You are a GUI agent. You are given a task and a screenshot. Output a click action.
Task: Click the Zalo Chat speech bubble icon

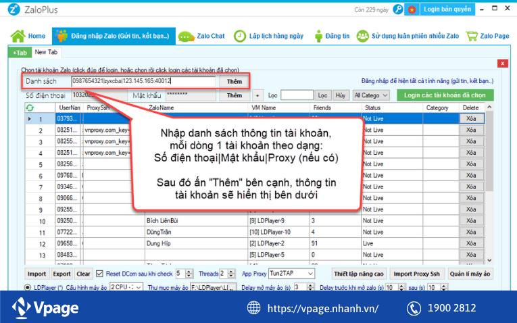coord(186,36)
